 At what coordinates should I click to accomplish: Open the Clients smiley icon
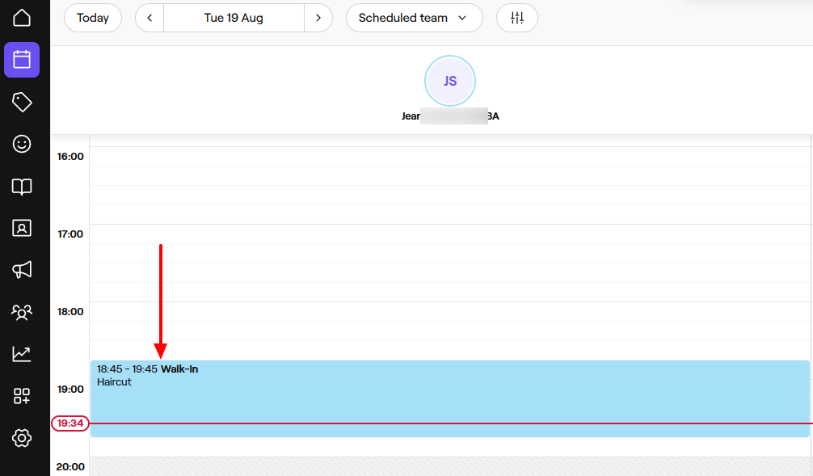(22, 144)
